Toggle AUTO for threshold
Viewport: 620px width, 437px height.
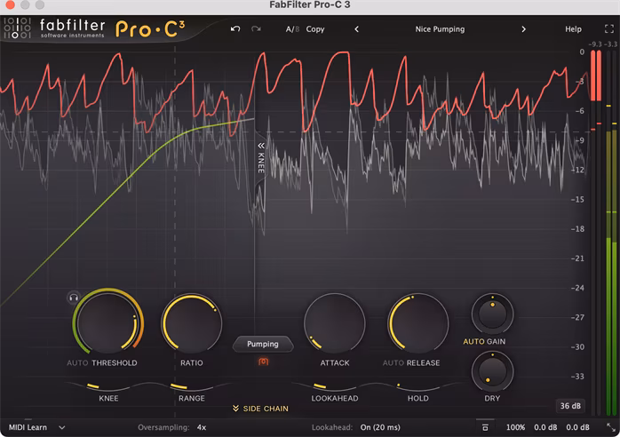pyautogui.click(x=77, y=362)
